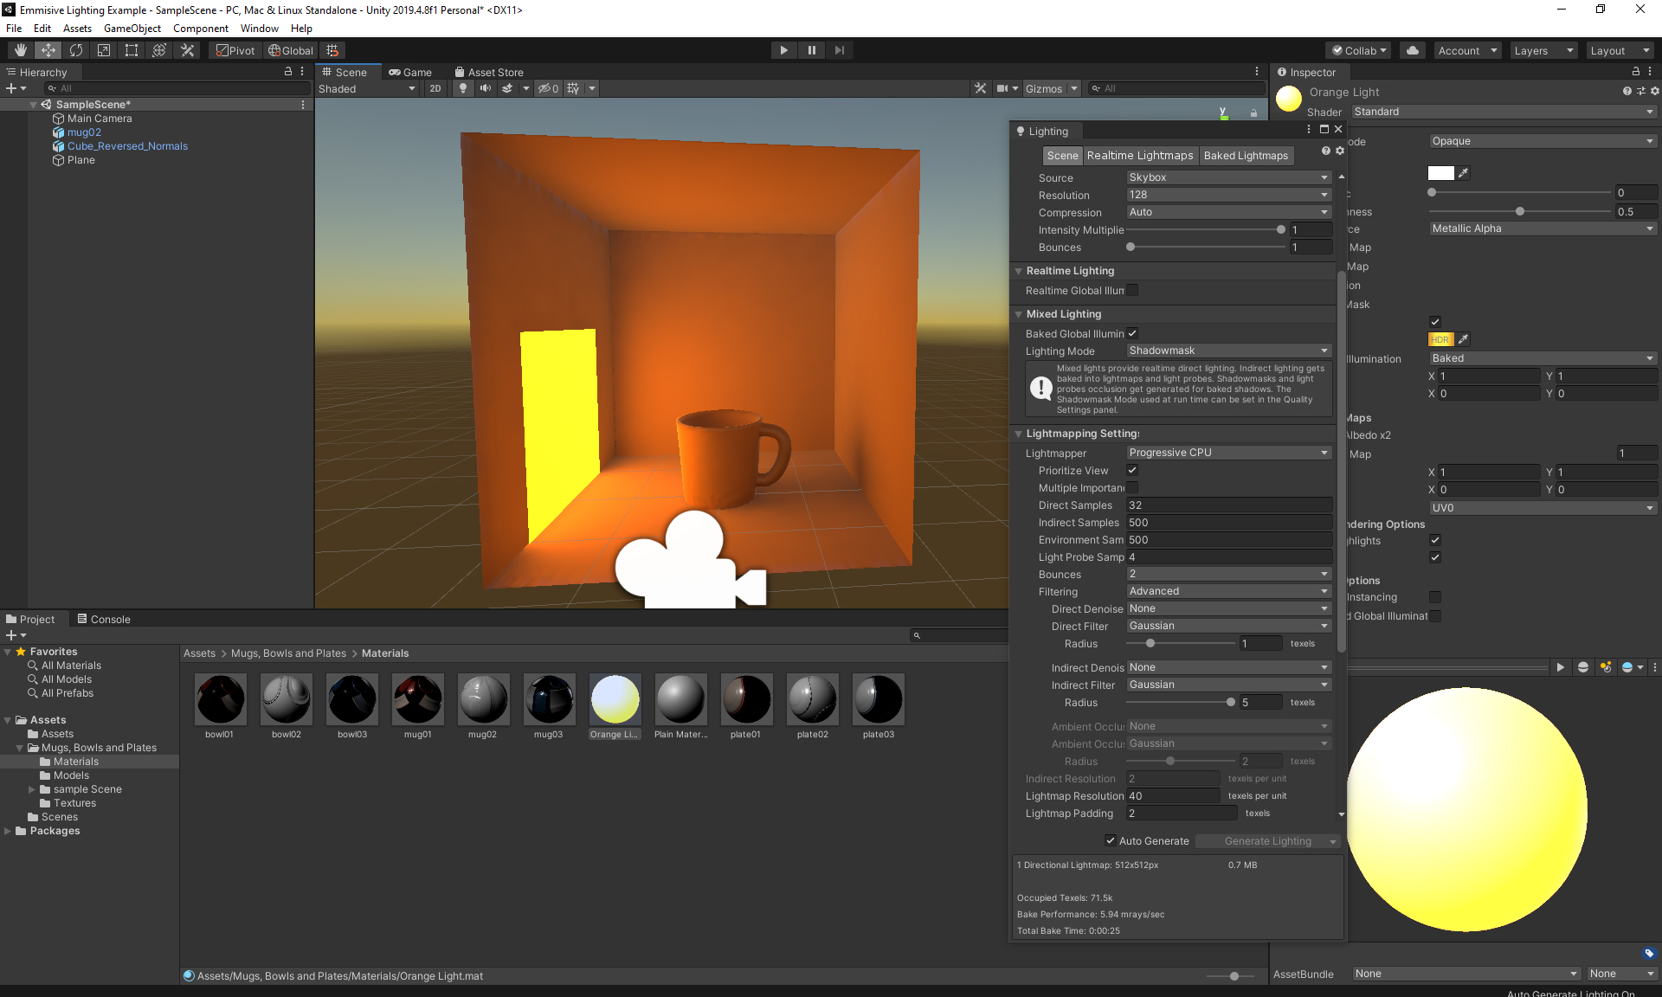
Task: Collapse the Mixed Lighting section
Action: tap(1019, 313)
